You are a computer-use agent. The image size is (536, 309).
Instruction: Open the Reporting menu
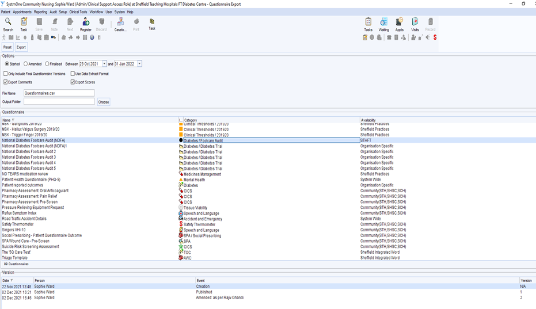tap(40, 12)
